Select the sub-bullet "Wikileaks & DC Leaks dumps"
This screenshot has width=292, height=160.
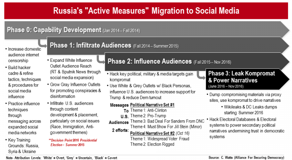(x=249, y=110)
